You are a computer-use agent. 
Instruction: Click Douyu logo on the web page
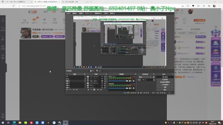[33, 12]
